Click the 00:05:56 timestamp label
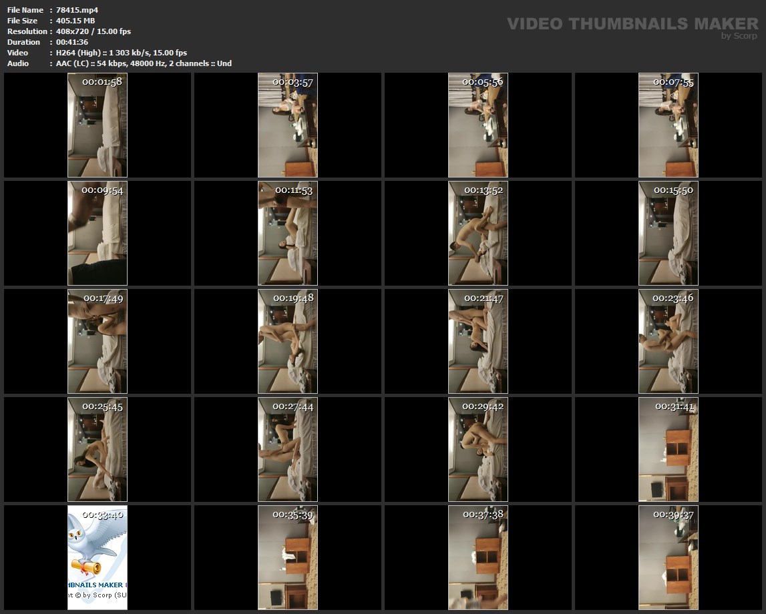This screenshot has width=766, height=614. (x=483, y=82)
